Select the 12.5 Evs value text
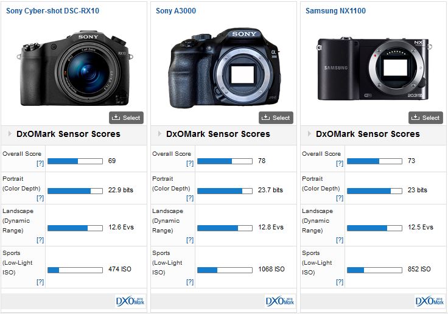Screen dimensions: 448x314 (x=421, y=227)
